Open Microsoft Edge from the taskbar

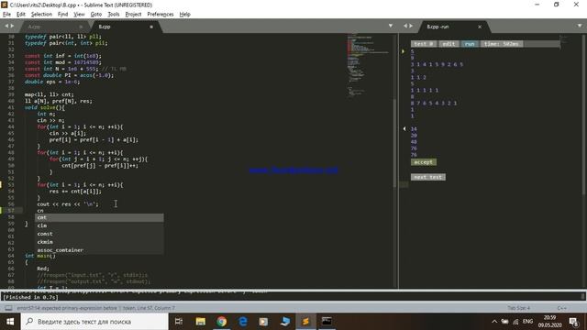click(x=242, y=322)
